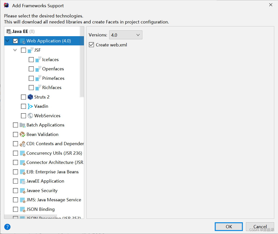Tick the EJB Enterprise Java Beans checkbox
This screenshot has height=234, width=278.
(x=15, y=172)
